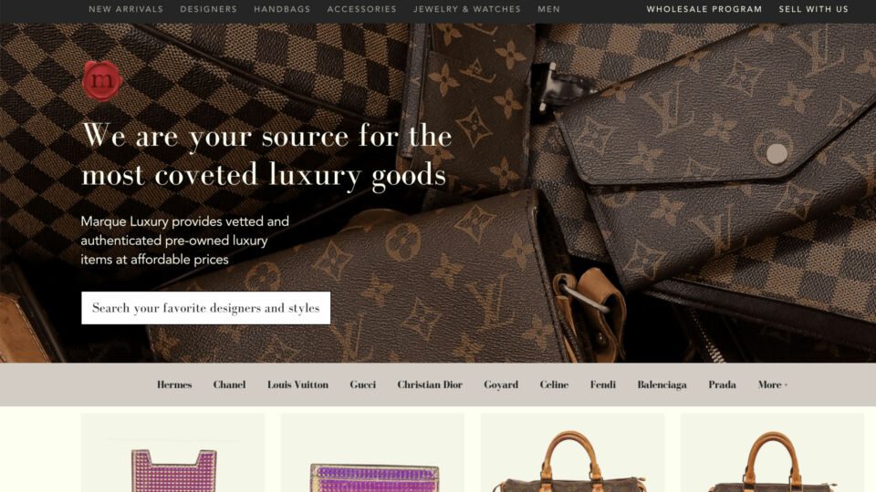This screenshot has height=492, width=876.
Task: Open the Louis Vuitton designer page
Action: (x=297, y=384)
